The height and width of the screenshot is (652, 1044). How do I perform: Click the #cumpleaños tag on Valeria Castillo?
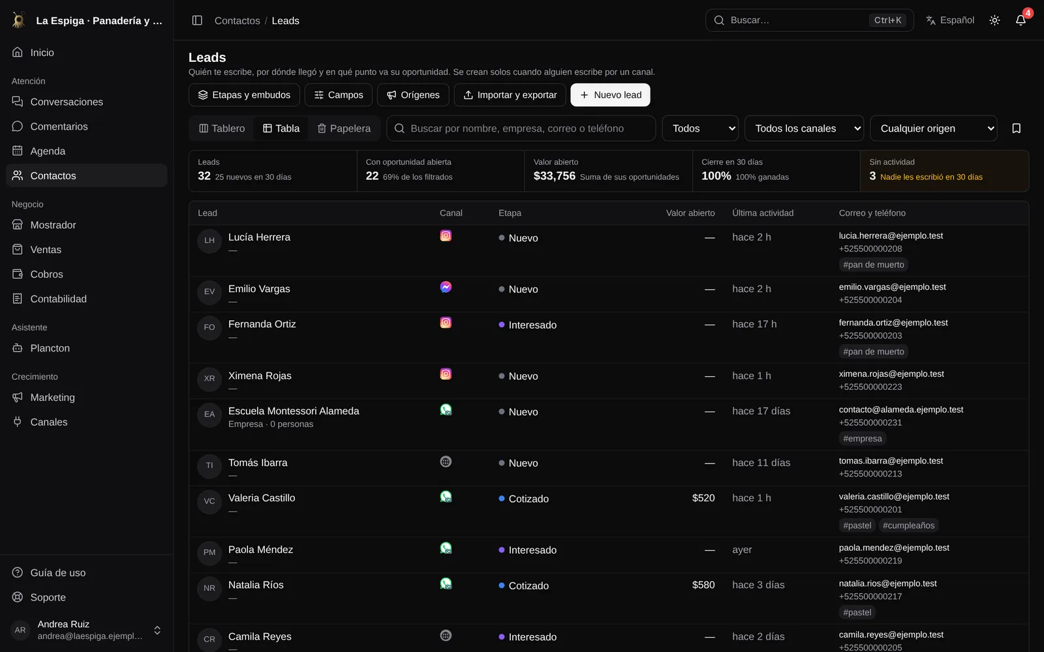click(x=908, y=526)
